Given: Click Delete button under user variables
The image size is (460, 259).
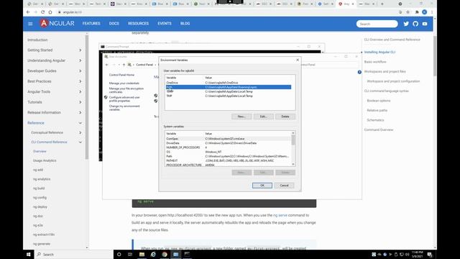Looking at the screenshot, I should click(285, 117).
